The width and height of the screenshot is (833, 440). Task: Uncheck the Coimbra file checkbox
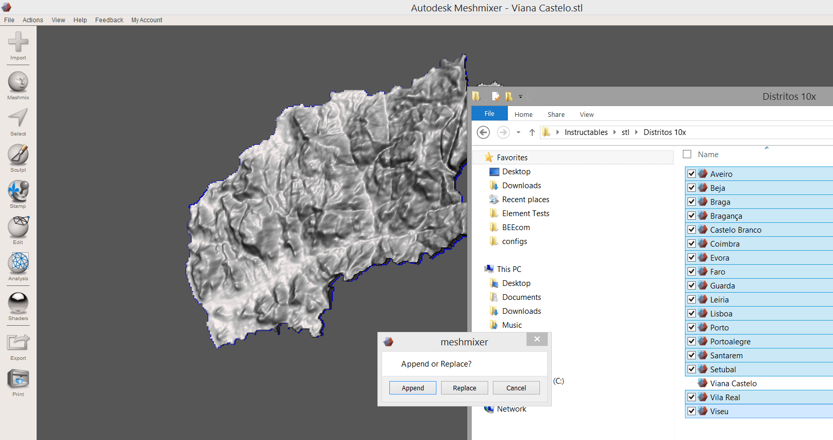(692, 244)
